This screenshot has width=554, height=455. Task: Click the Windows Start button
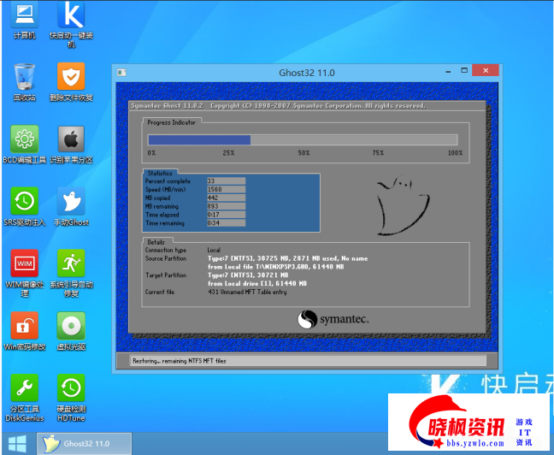pos(17,444)
